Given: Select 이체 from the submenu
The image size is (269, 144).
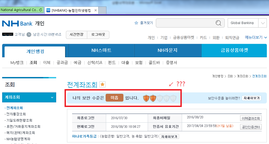Looking at the screenshot, I should (x=47, y=63).
